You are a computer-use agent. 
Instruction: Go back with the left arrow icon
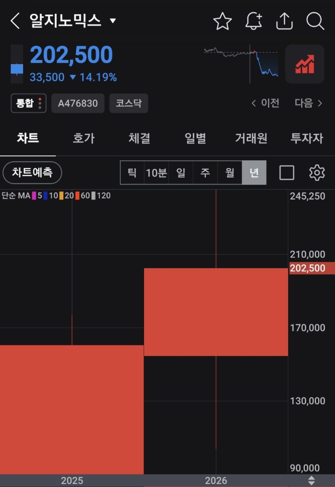pos(15,21)
